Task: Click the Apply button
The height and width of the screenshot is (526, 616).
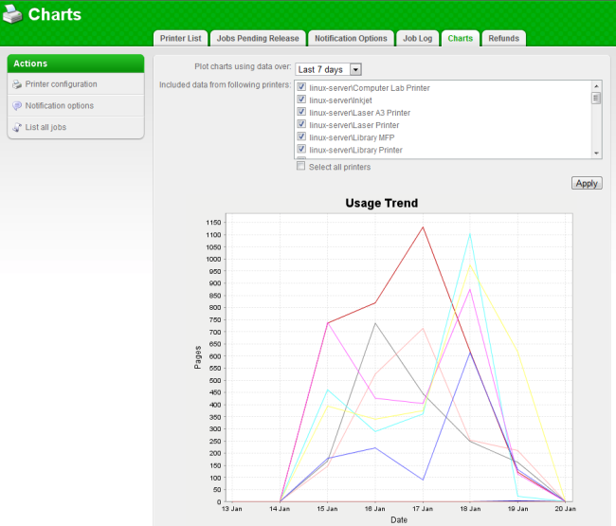Action: pyautogui.click(x=587, y=184)
